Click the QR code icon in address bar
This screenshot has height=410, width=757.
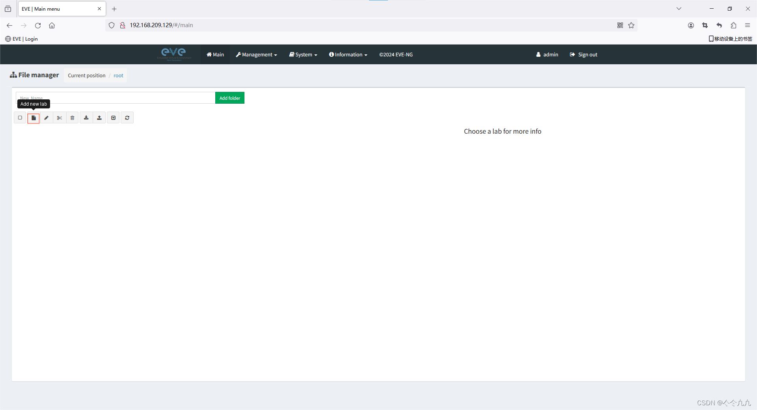620,25
